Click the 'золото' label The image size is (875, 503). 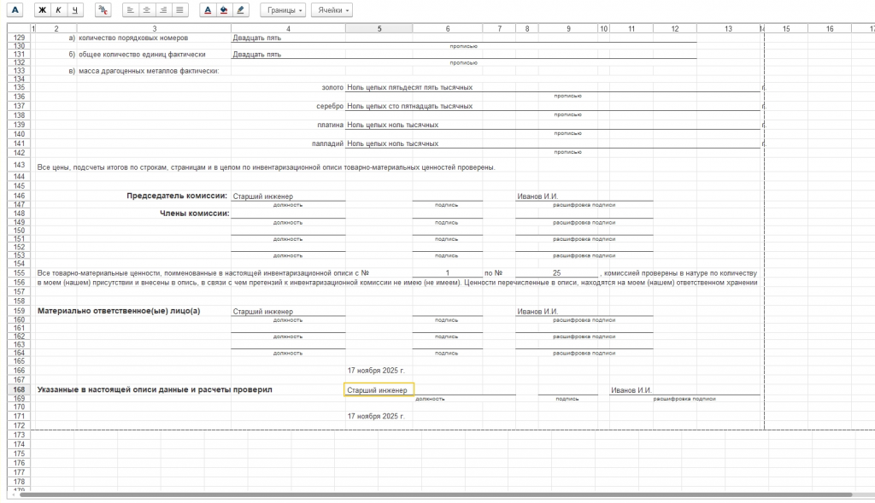pyautogui.click(x=332, y=88)
